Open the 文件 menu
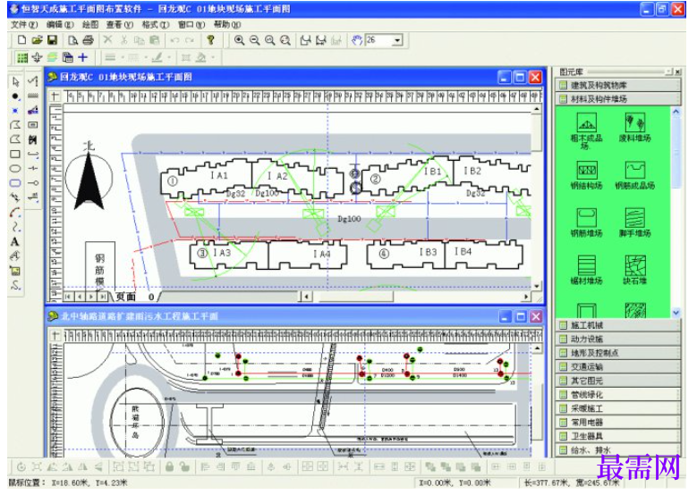 pyautogui.click(x=24, y=25)
